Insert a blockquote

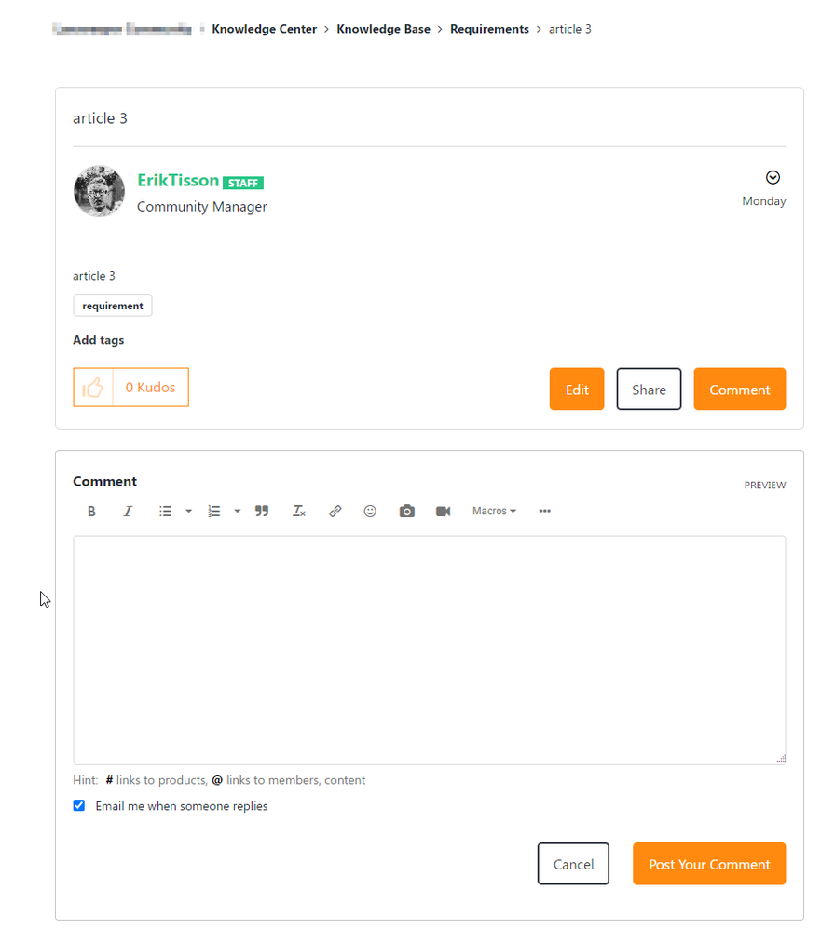262,512
